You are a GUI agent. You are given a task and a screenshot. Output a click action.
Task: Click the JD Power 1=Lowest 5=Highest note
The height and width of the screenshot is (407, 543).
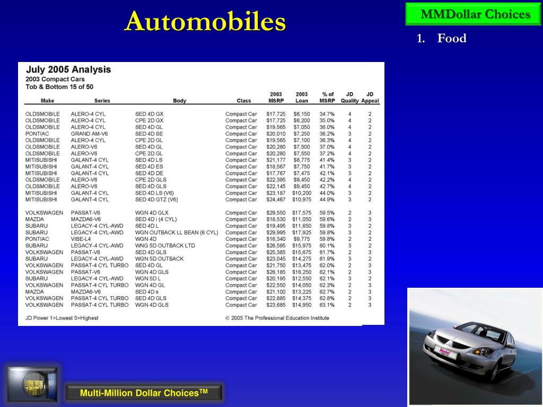[x=62, y=318]
